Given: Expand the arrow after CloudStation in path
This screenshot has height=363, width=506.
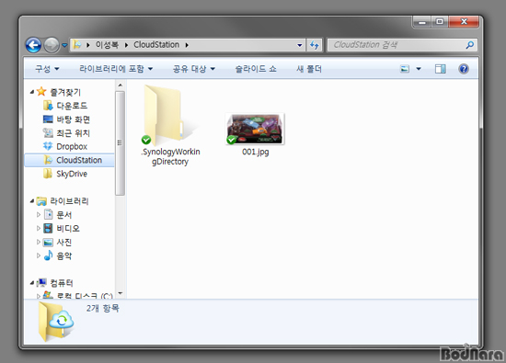Looking at the screenshot, I should 187,45.
